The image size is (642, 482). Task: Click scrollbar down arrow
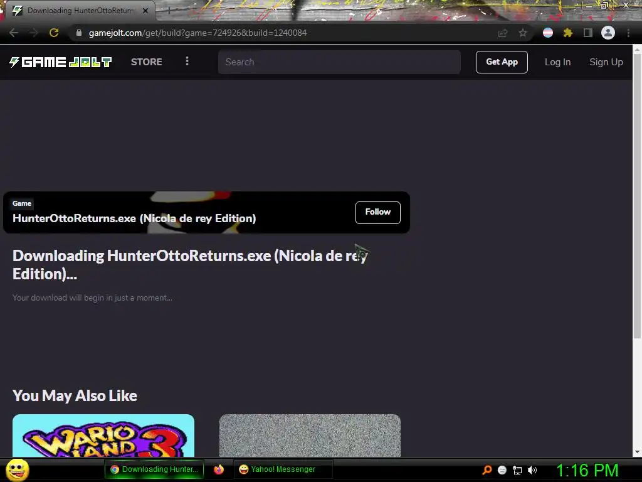pos(637,452)
